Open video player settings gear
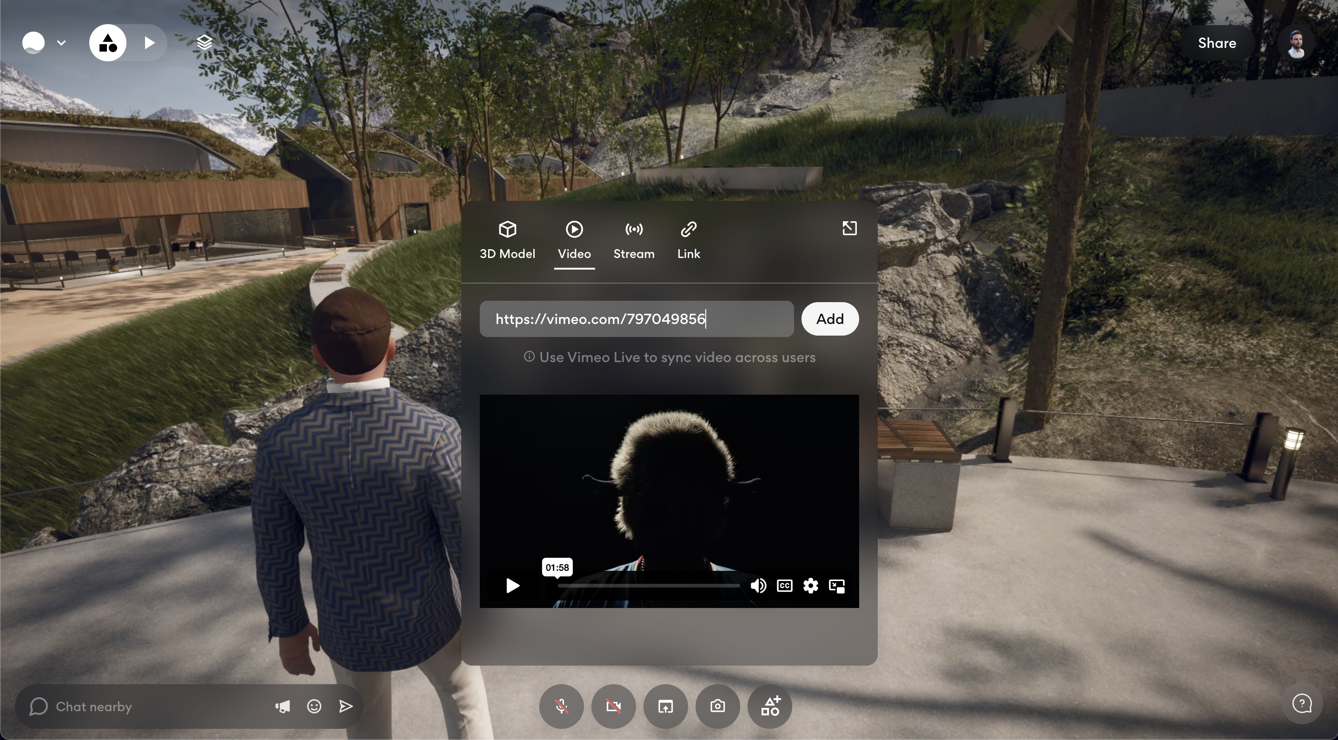The height and width of the screenshot is (740, 1338). click(810, 586)
